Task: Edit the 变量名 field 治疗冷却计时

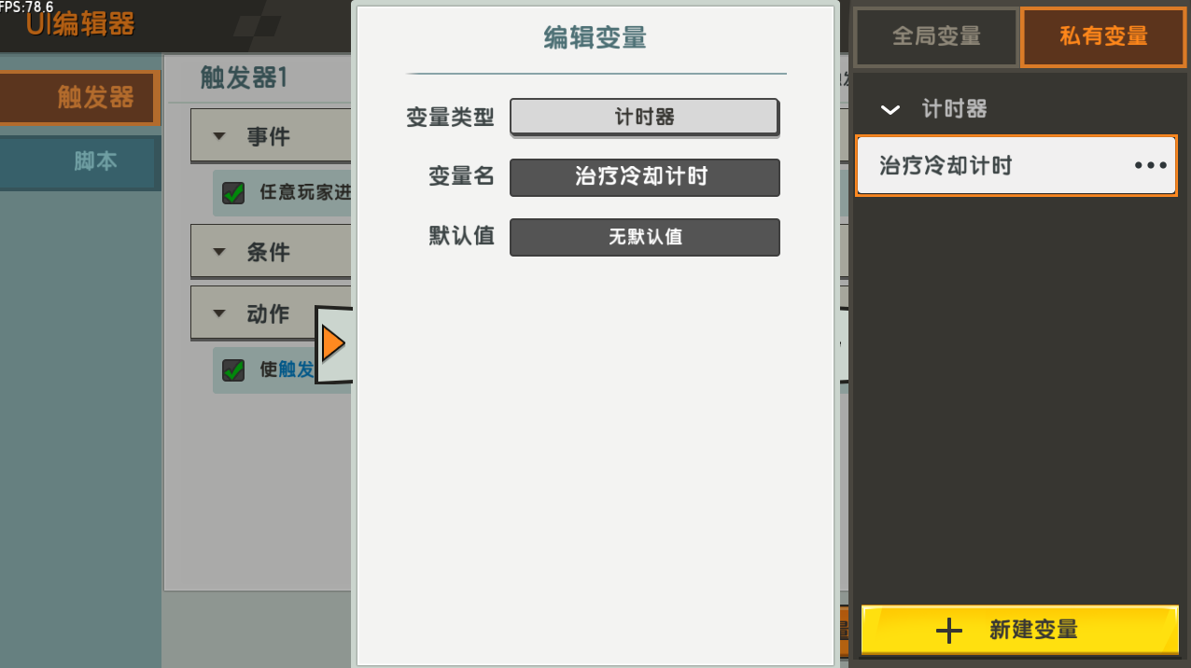Action: coord(644,177)
